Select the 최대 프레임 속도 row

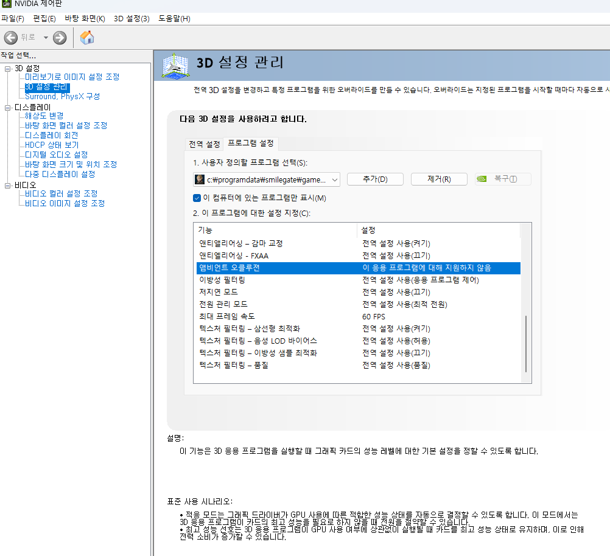(x=359, y=316)
